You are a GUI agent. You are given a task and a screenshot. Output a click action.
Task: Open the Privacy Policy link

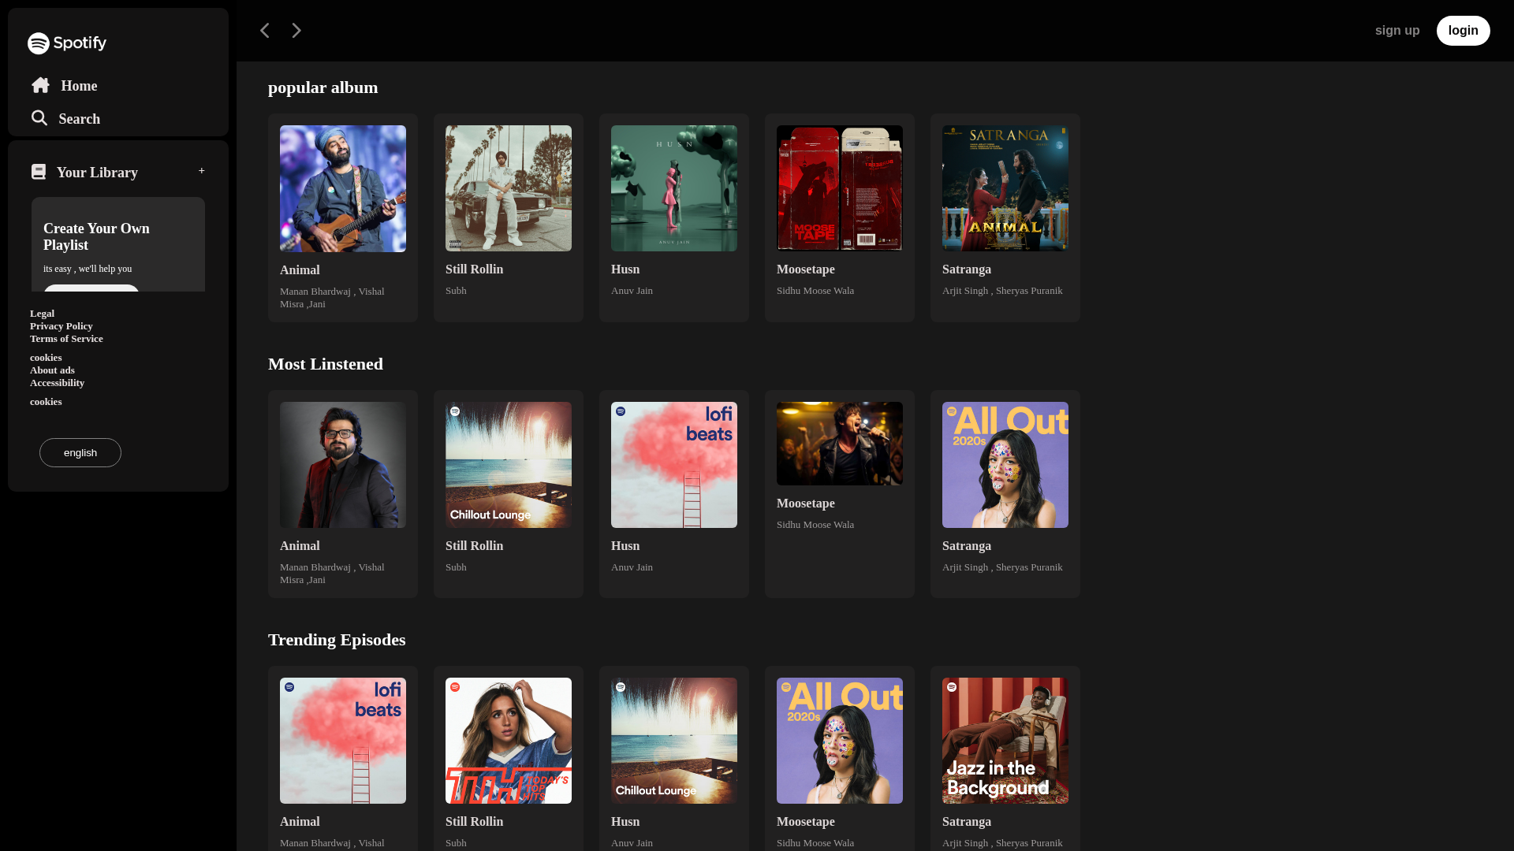tap(62, 326)
